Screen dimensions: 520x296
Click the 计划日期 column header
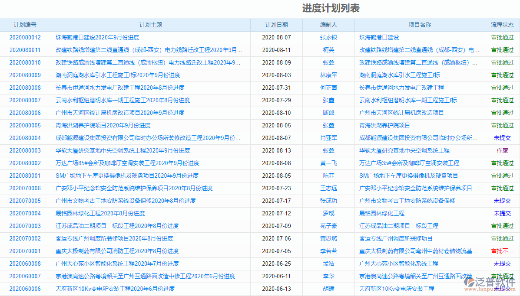click(x=276, y=25)
